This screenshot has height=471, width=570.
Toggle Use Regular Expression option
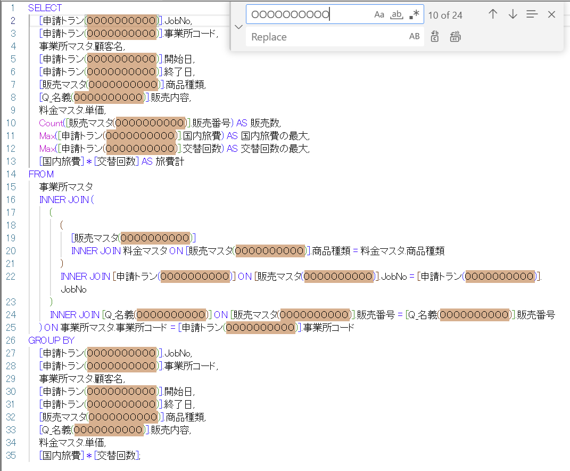click(415, 14)
